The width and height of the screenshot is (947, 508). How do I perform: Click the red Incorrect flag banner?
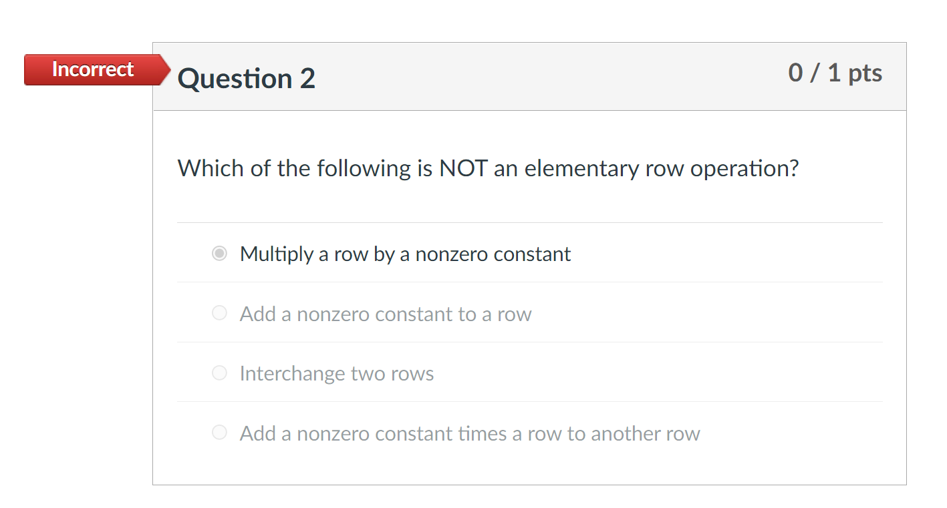click(x=92, y=69)
